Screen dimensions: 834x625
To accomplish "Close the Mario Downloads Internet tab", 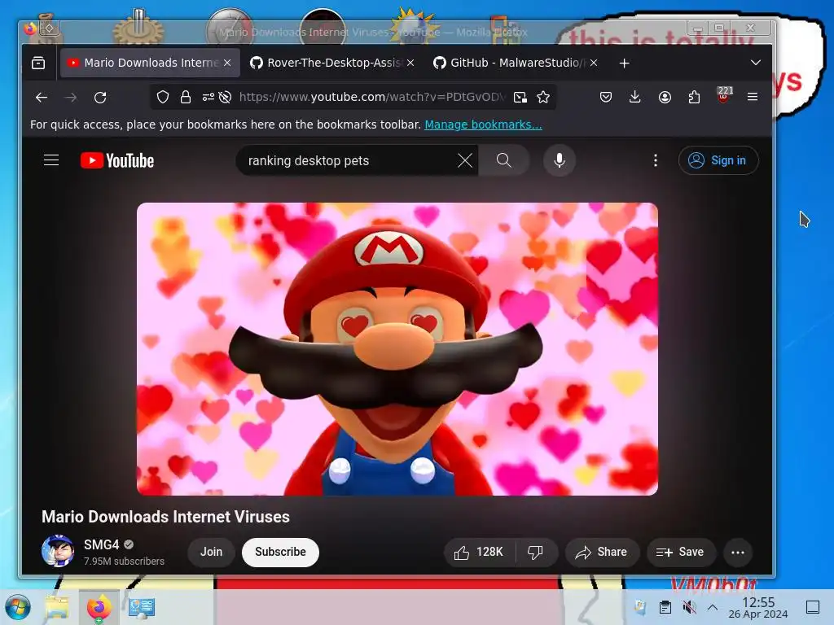I will (x=227, y=63).
